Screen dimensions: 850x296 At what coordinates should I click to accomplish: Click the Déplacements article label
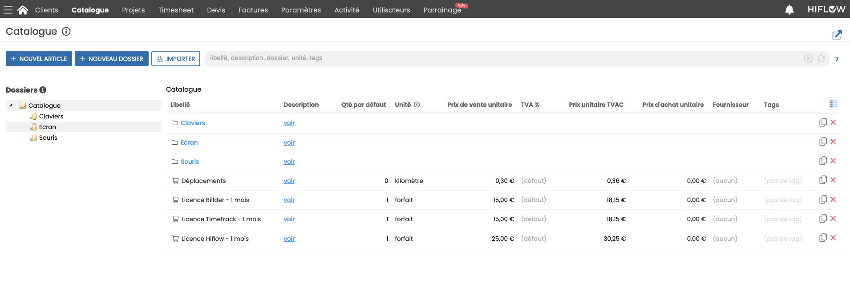[x=204, y=181]
